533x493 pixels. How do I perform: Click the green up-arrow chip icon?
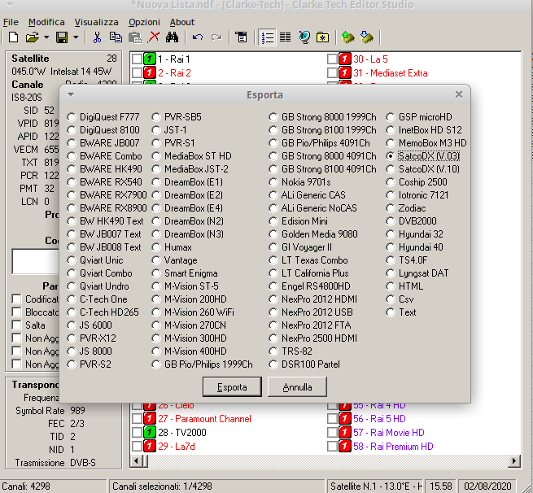(347, 37)
